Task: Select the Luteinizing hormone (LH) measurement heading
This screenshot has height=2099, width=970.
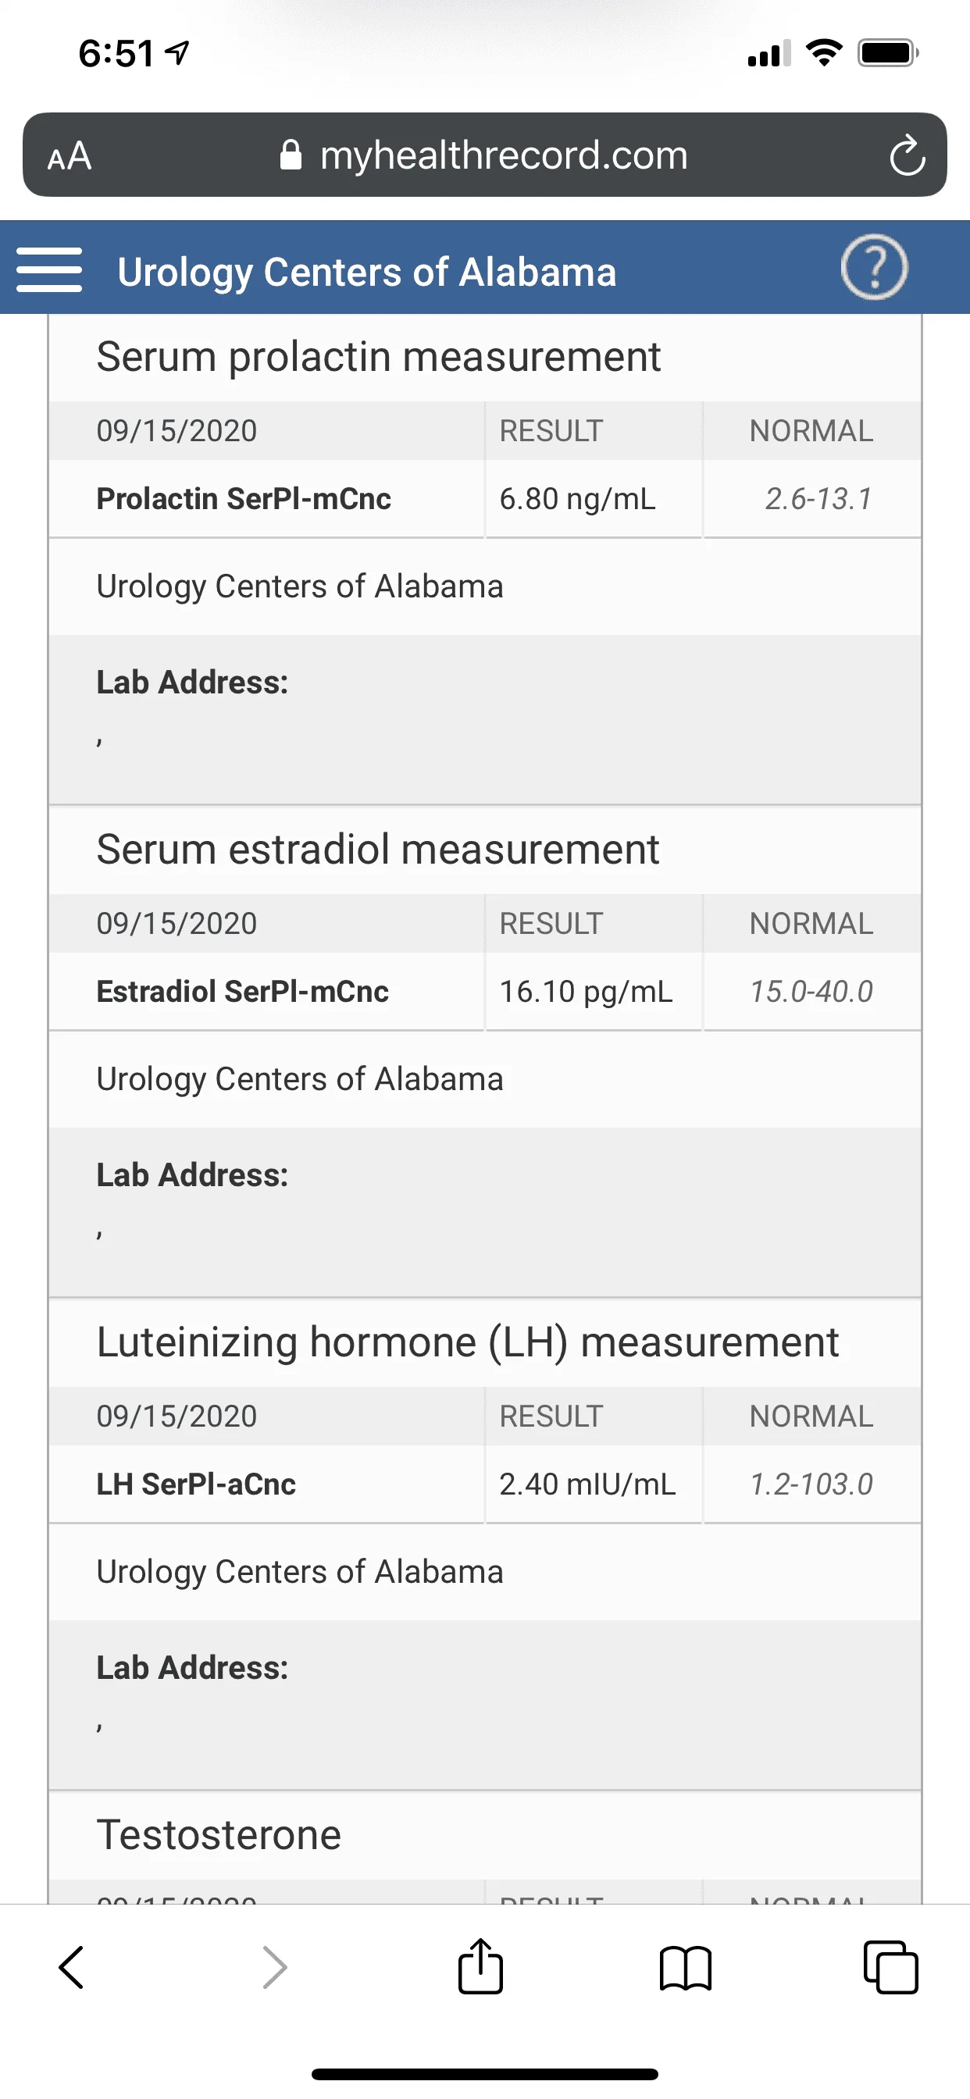Action: point(467,1342)
